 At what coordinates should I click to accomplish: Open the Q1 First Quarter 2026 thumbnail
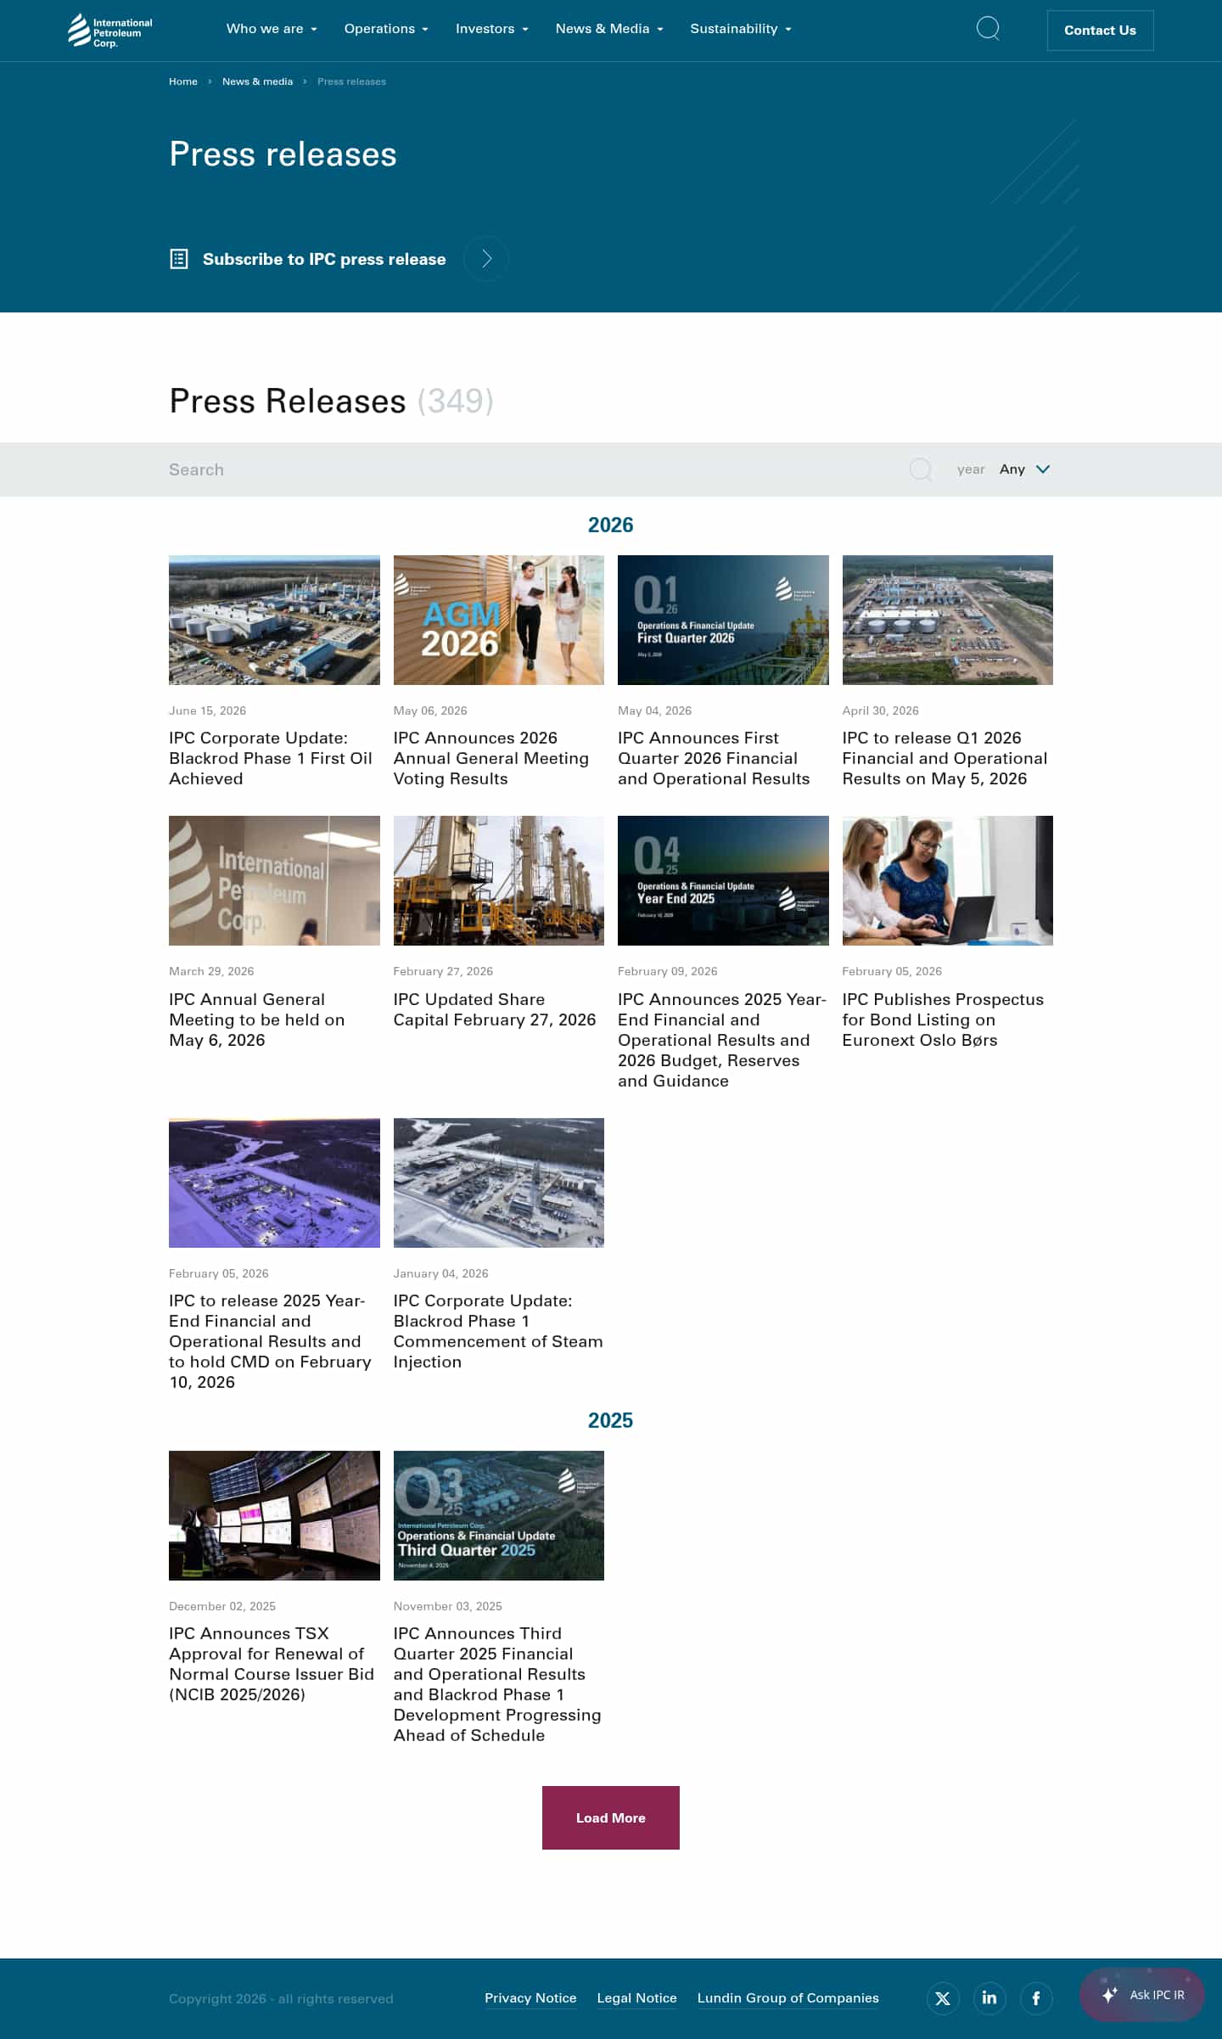click(723, 620)
